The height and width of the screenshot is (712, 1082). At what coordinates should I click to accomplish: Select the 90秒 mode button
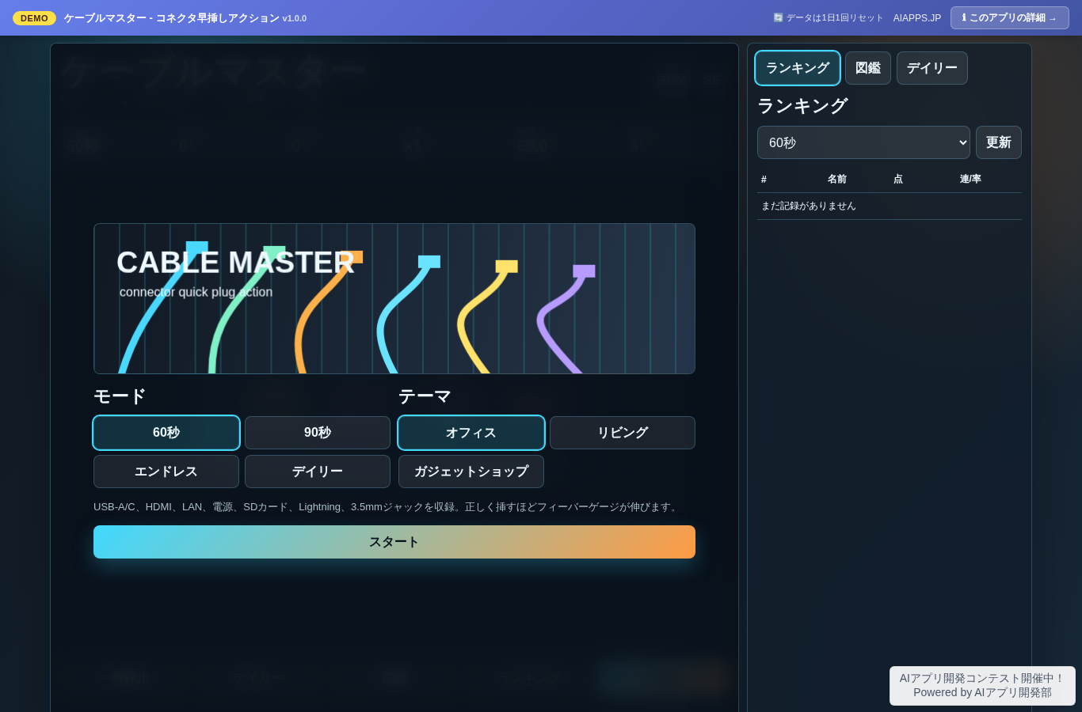[318, 433]
